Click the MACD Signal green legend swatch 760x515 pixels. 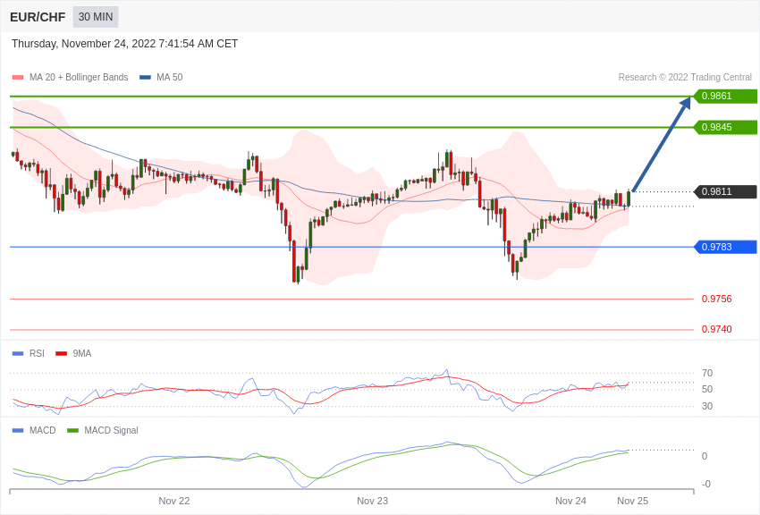pos(72,430)
